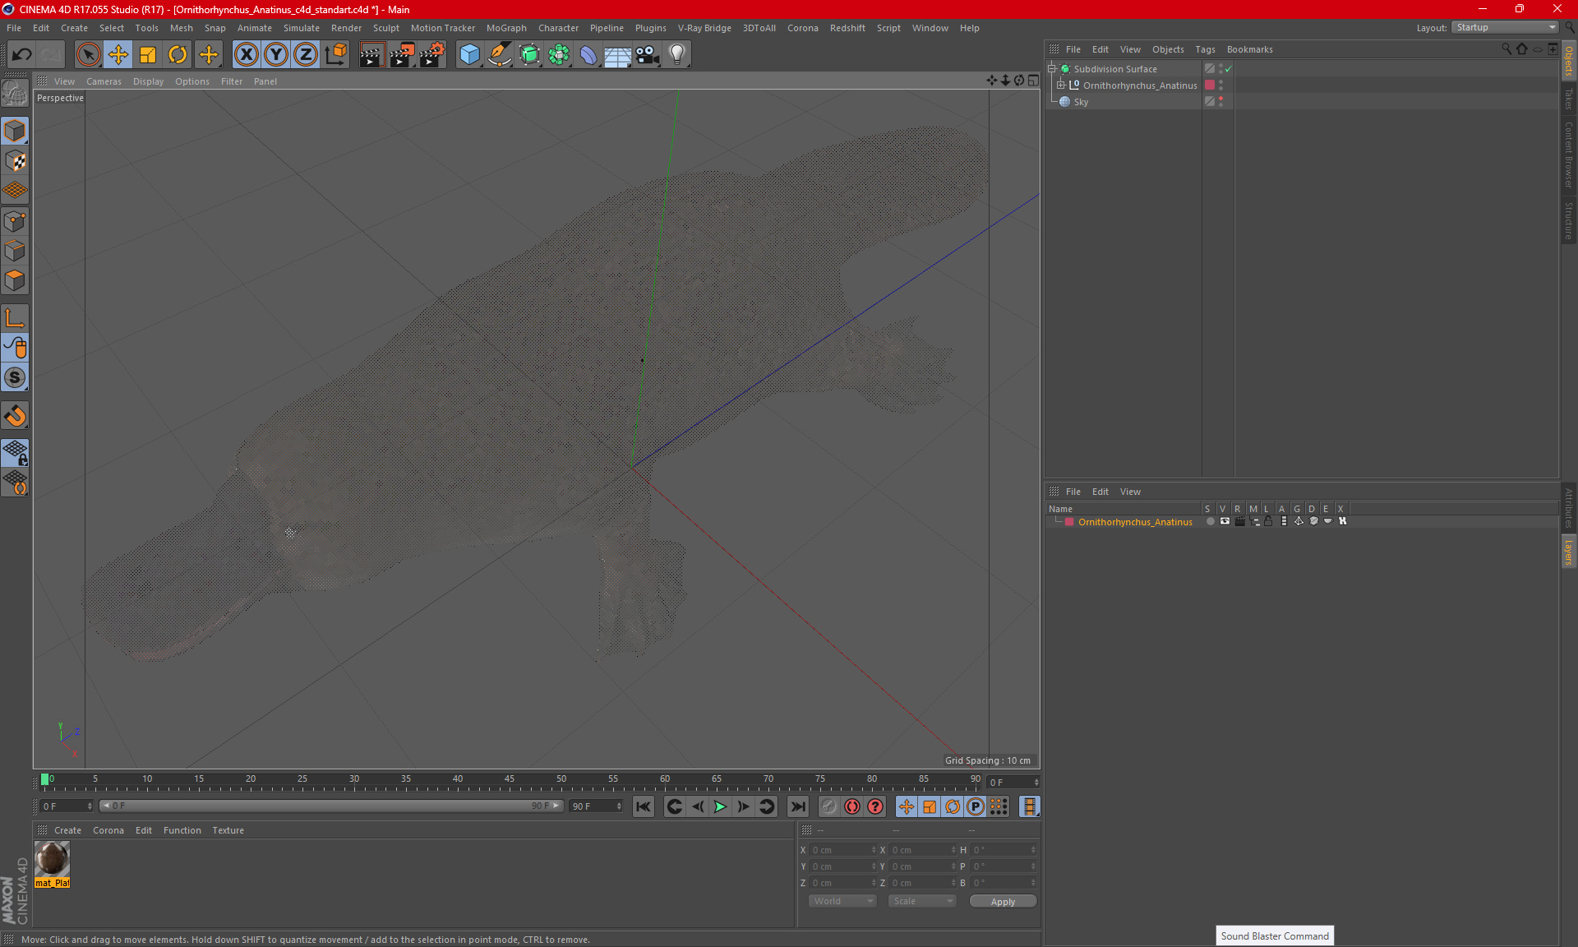Screen dimensions: 1578x947
Task: Add a Light object
Action: click(x=677, y=55)
